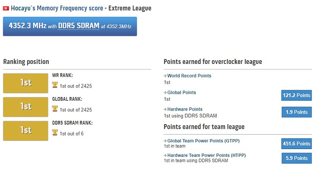
Task: Click the DDR5 SDRAM rank trophy icon
Action: tap(55, 132)
